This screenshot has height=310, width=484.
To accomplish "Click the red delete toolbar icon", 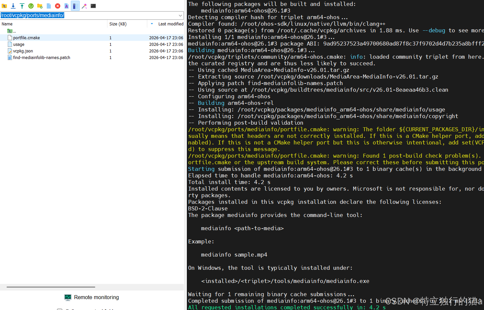I will [58, 6].
